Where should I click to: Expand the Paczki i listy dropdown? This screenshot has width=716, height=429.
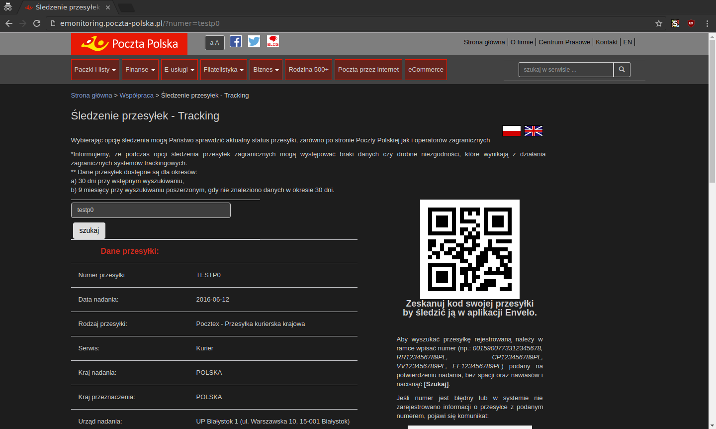coord(95,70)
